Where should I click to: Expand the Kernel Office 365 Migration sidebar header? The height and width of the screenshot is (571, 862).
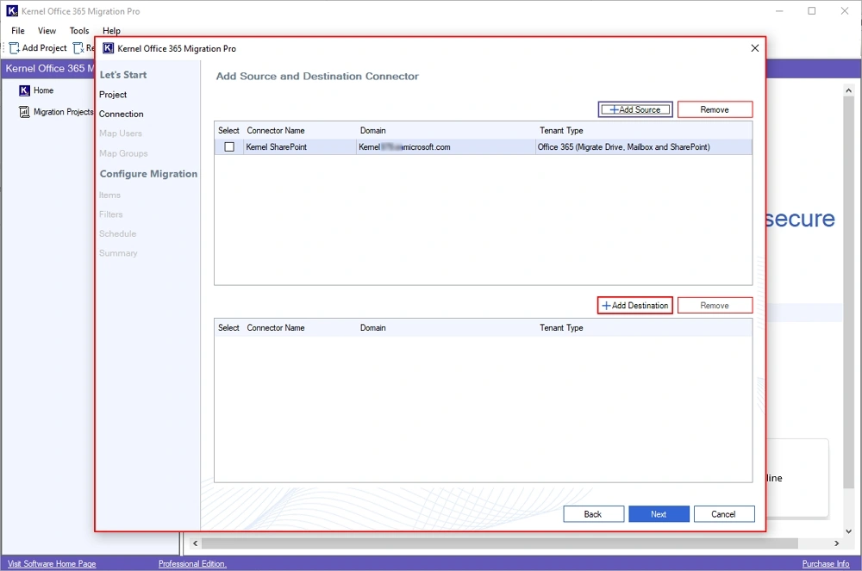(x=47, y=68)
